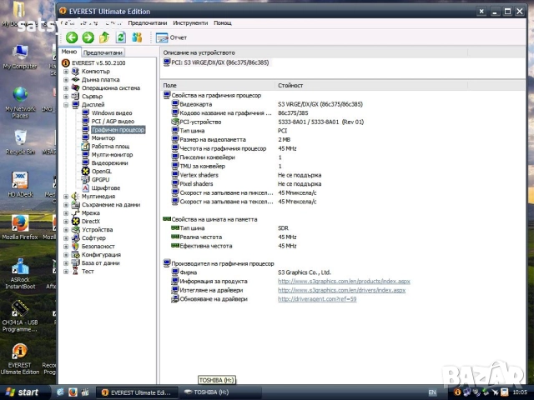The height and width of the screenshot is (400, 534).
Task: Click the Recycle Bin desktop icon
Action: pyautogui.click(x=20, y=142)
